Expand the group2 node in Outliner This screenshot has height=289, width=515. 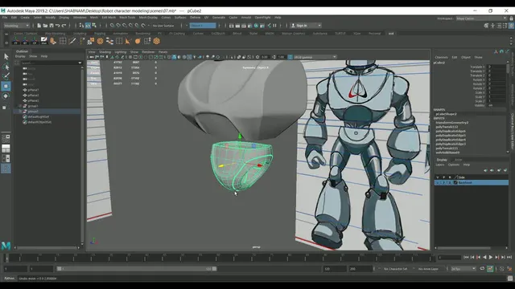[x=20, y=112]
